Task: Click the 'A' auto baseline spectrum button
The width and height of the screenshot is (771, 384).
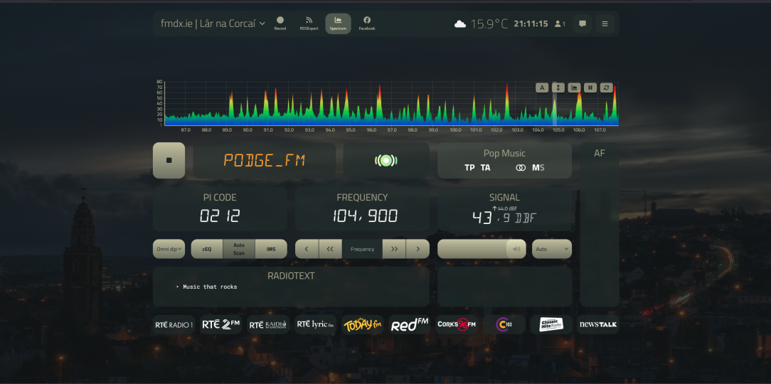Action: pos(542,87)
